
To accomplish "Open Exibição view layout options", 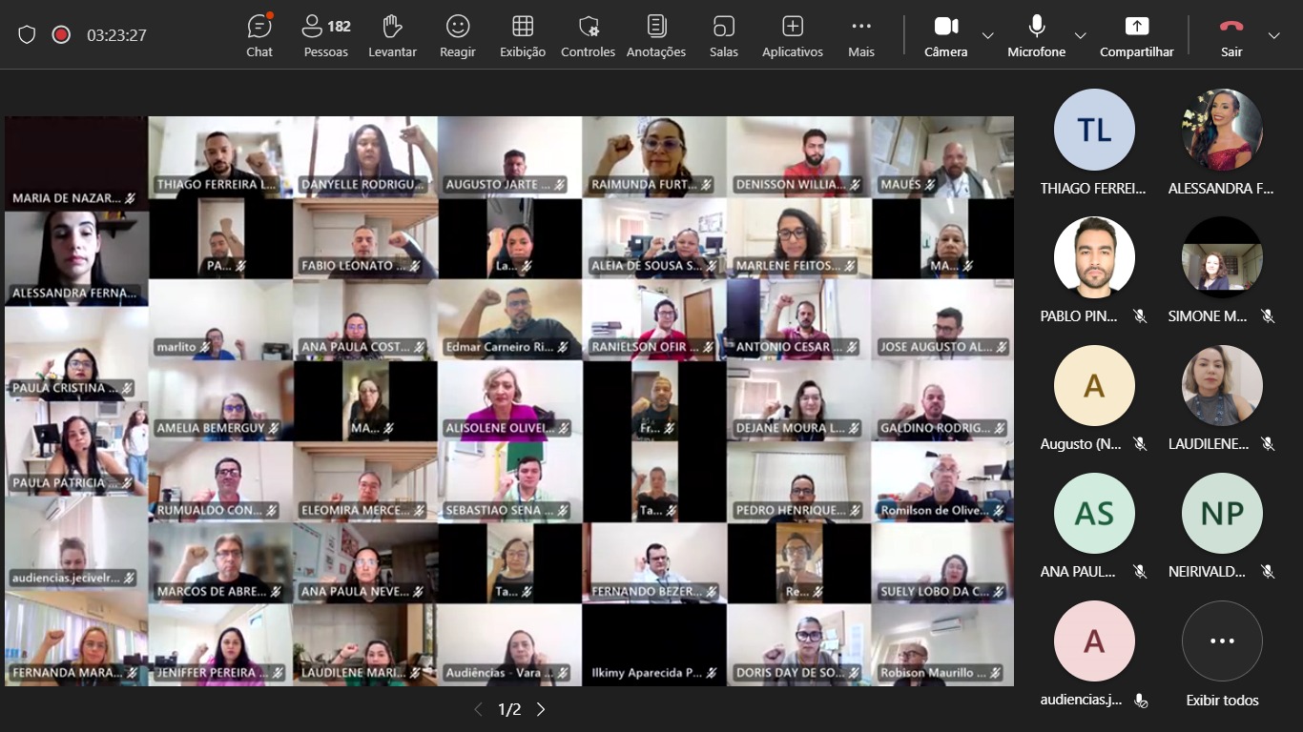I will point(523,35).
